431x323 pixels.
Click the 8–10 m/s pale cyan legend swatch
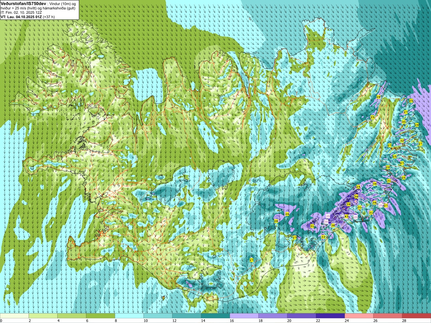tap(129, 316)
